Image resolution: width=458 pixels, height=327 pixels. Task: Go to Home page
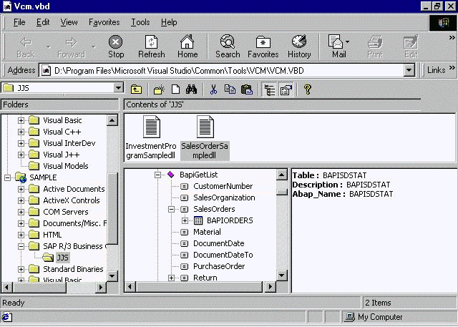(187, 47)
